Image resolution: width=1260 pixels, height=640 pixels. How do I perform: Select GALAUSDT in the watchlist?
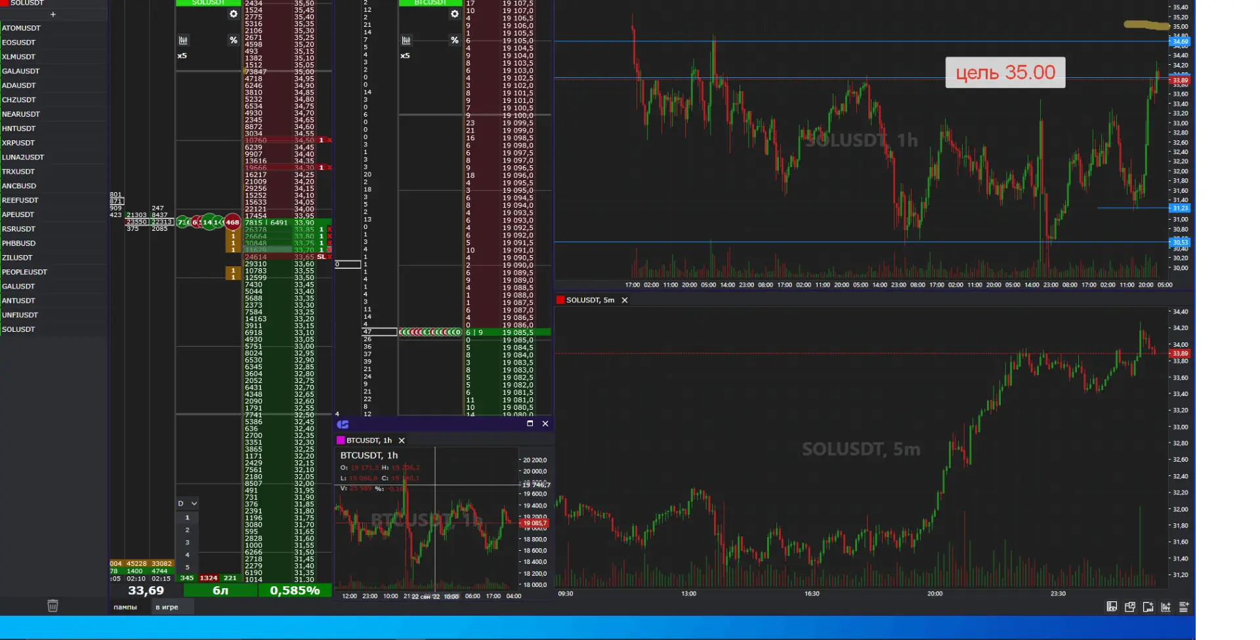(x=53, y=71)
